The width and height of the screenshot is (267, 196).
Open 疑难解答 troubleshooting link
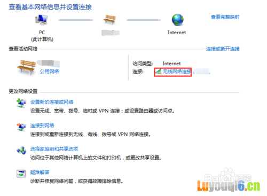click(40, 172)
